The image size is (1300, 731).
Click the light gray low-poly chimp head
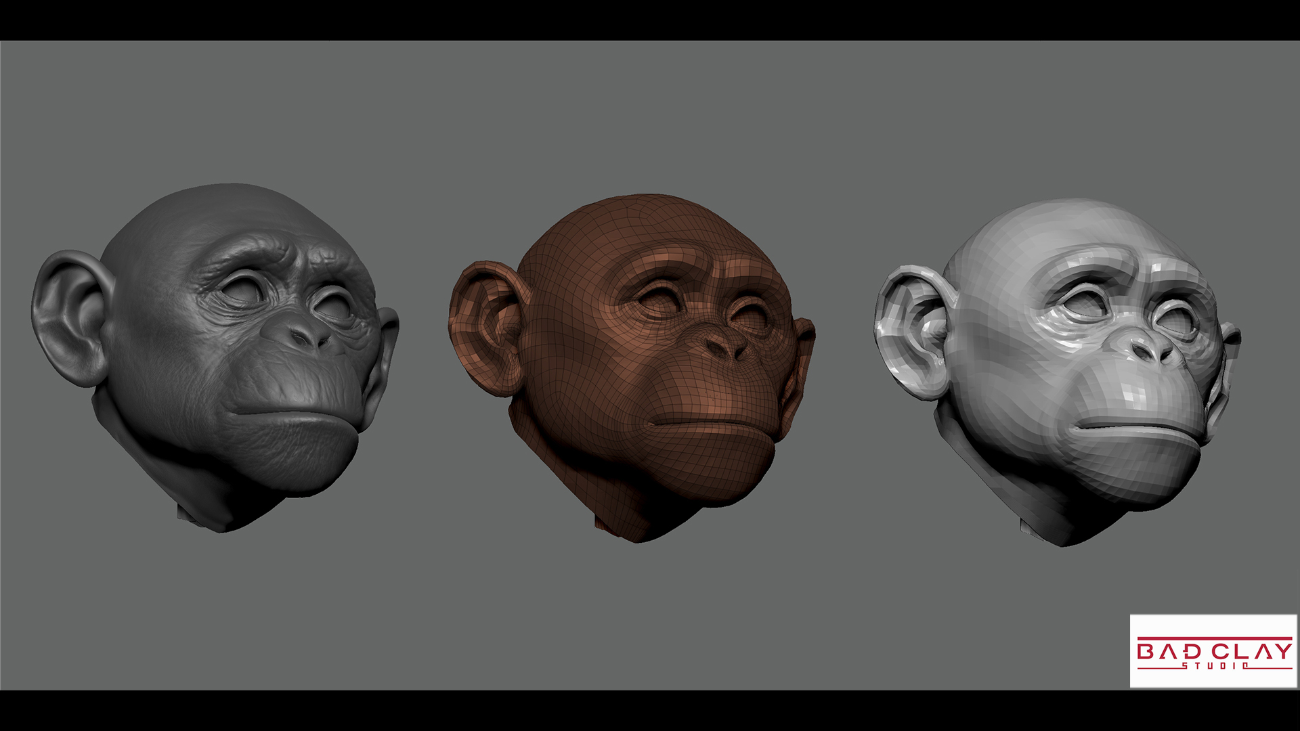tap(1058, 372)
